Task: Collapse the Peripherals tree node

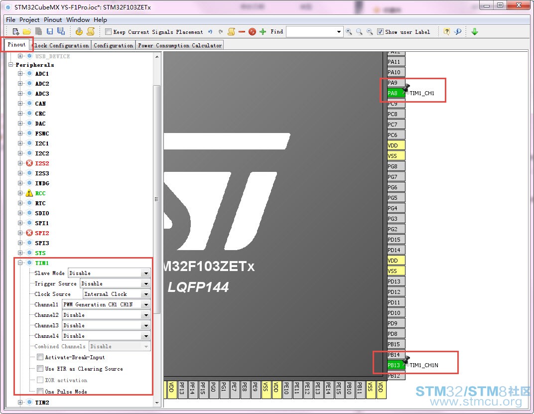Action: tap(11, 64)
